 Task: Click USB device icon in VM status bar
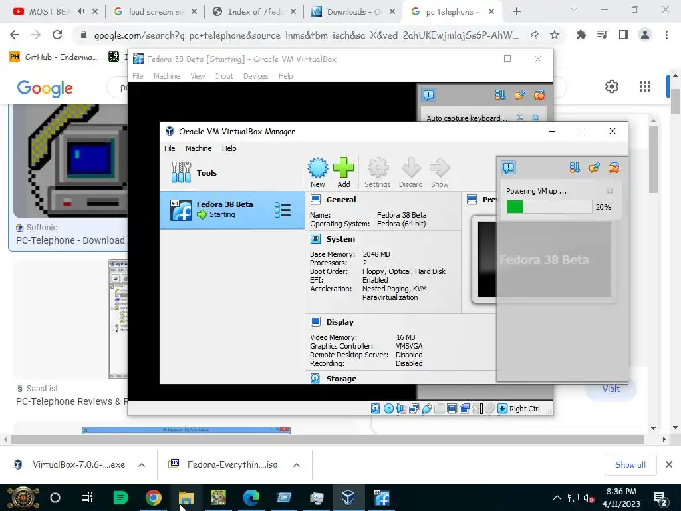(427, 409)
